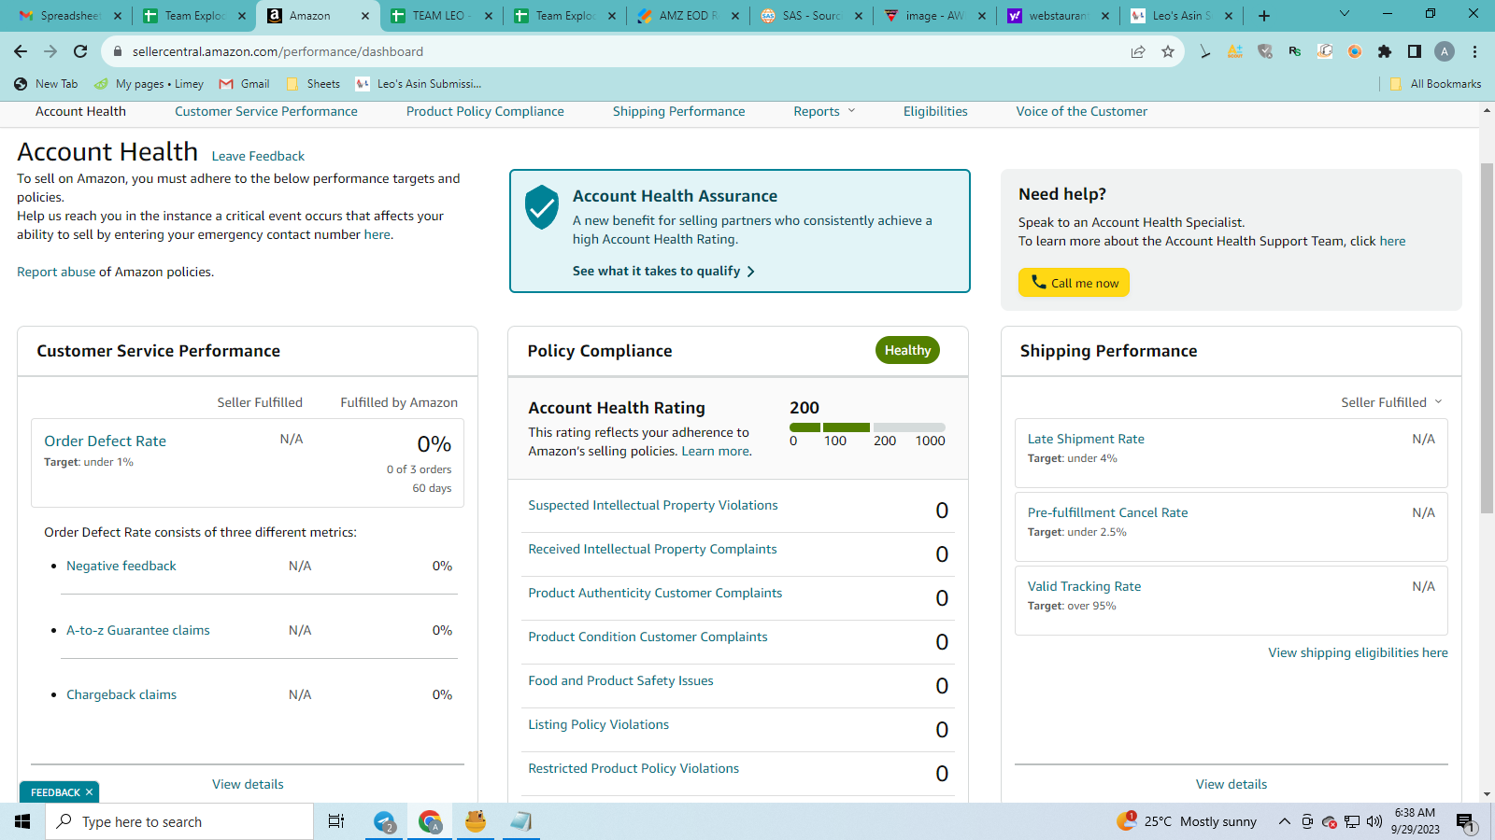Click the Negative feedback link
Screen dimensions: 1495x840
[121, 566]
